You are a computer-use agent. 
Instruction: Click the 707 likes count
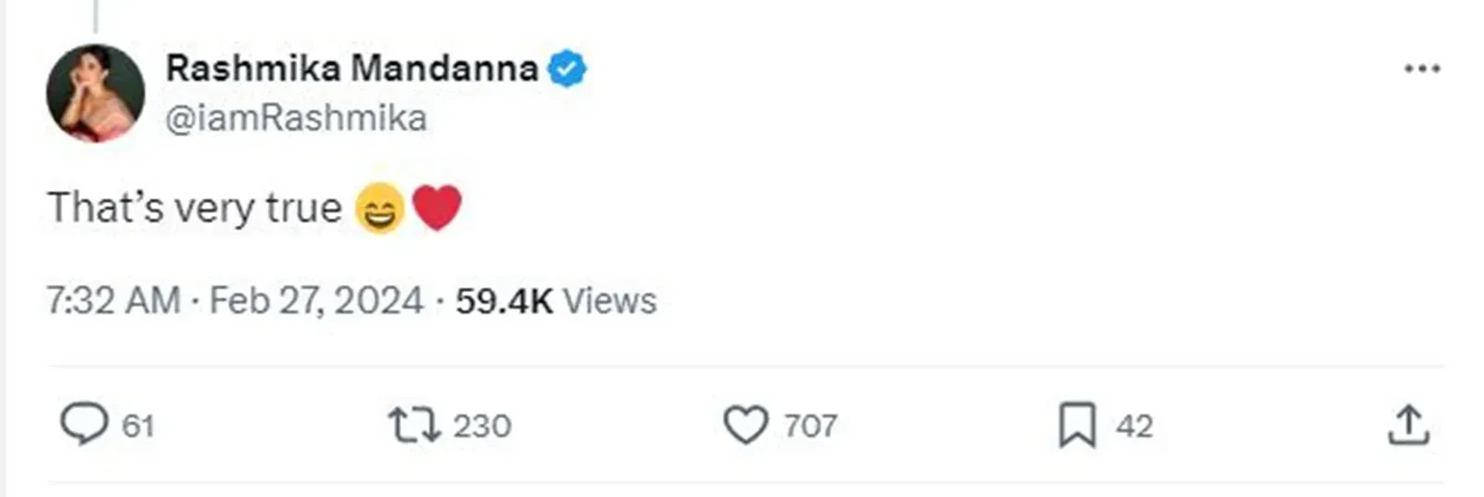tap(811, 427)
